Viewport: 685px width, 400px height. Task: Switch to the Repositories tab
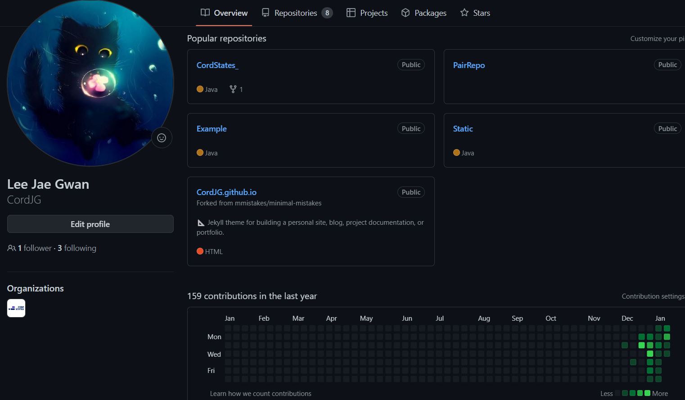click(297, 13)
